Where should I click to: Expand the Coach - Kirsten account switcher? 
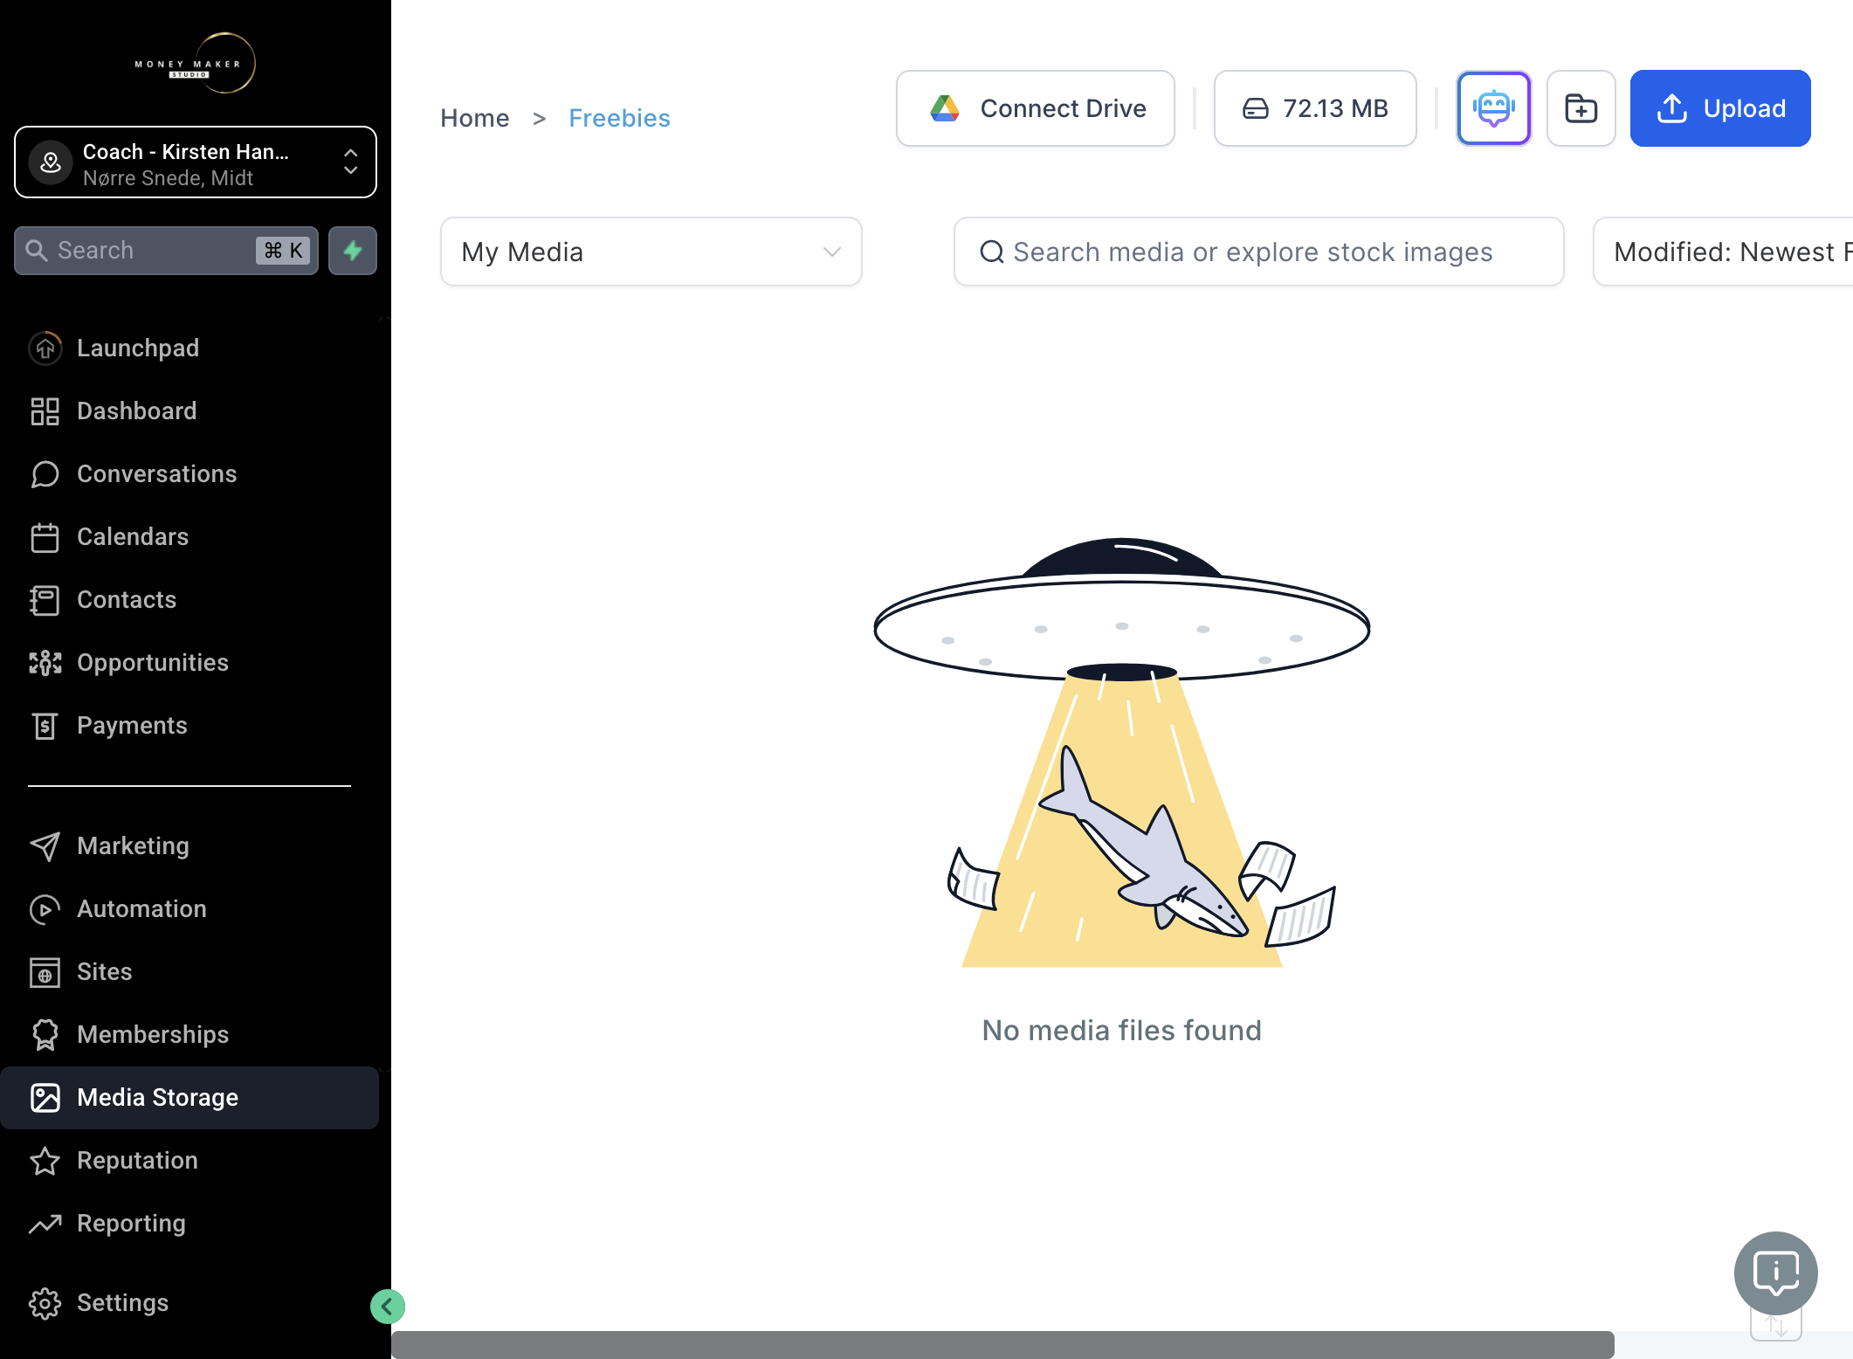pos(196,162)
